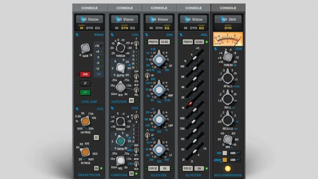Click the ON button on 550L EQ

click(165, 168)
